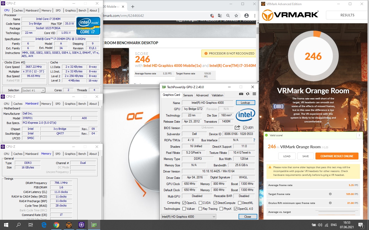The image size is (369, 230).
Task: Click the Close button in GPU-Z
Action: coord(248,217)
